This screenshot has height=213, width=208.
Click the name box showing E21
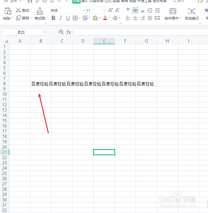[x=21, y=32]
